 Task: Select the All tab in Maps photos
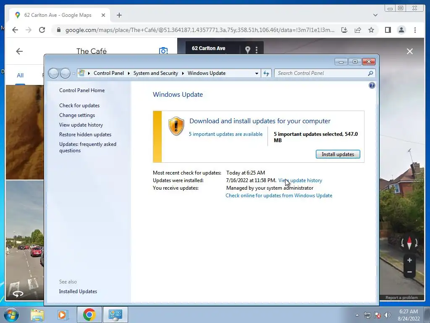[20, 75]
